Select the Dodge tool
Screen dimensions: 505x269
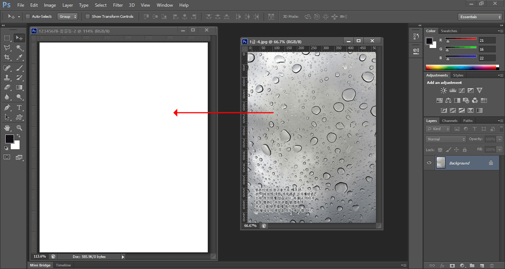pyautogui.click(x=19, y=97)
